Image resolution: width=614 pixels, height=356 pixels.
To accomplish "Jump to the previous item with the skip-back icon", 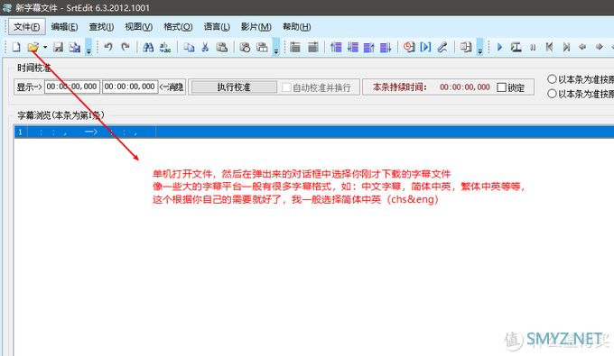I will coord(549,47).
